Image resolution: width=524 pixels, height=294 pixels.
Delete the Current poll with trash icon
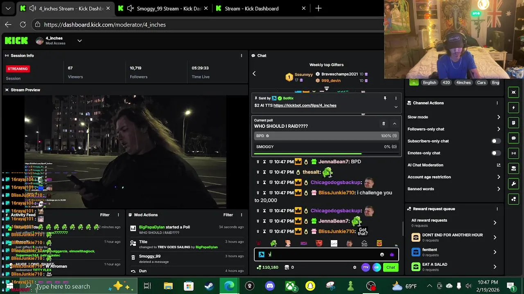pyautogui.click(x=384, y=124)
